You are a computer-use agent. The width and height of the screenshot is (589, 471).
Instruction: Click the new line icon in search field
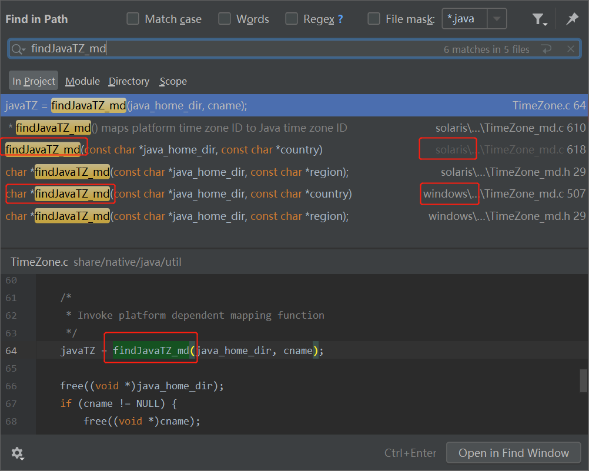click(x=547, y=49)
